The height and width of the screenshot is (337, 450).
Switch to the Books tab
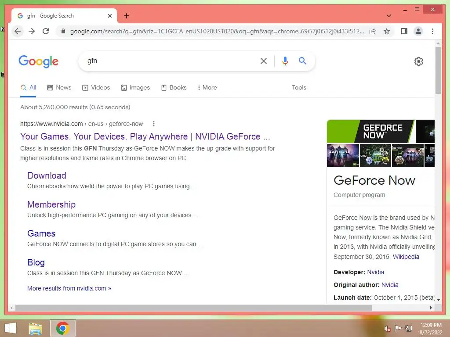click(174, 87)
